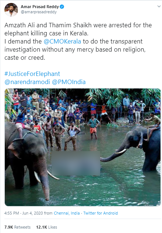Click the blue verified badge icon
Image resolution: width=162 pixels, height=233 pixels.
pos(62,7)
